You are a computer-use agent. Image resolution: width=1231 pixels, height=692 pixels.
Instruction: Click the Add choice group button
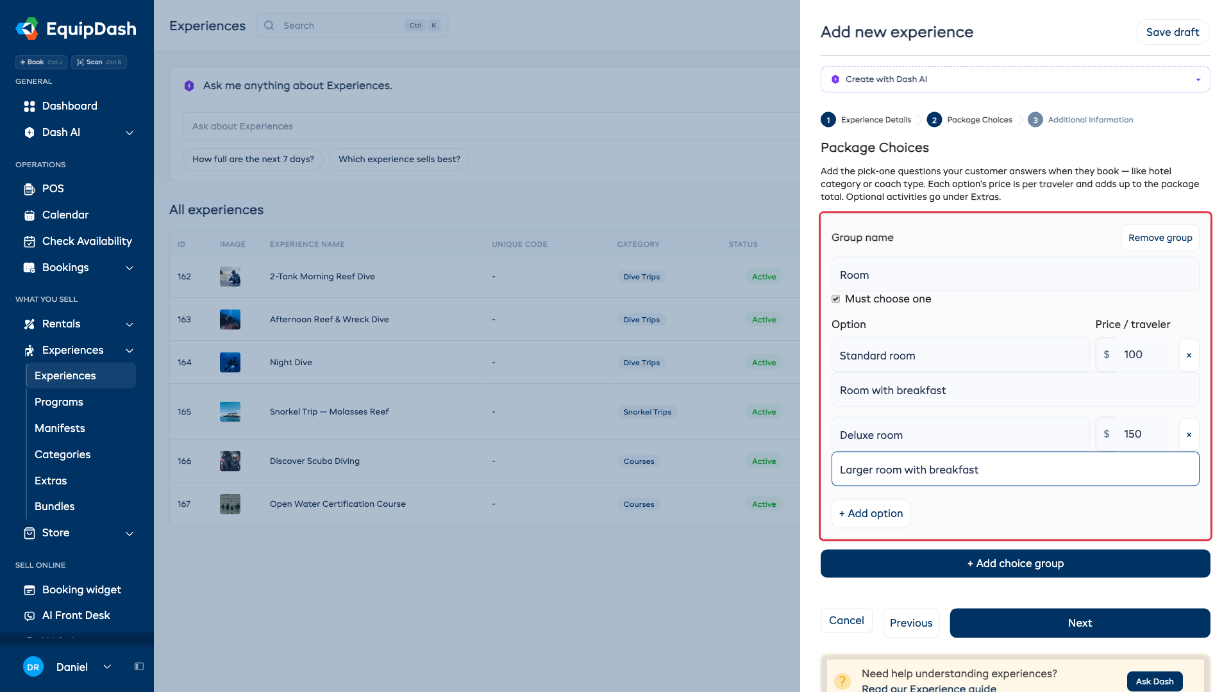[x=1015, y=564]
